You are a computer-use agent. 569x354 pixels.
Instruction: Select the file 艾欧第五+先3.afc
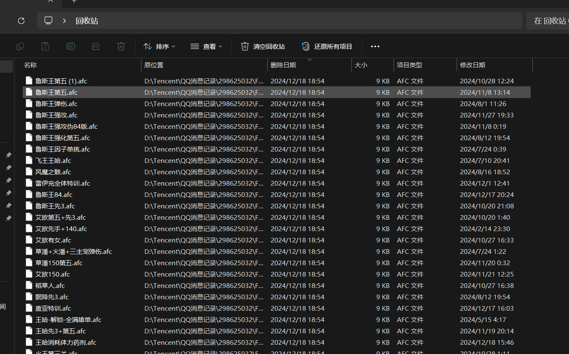pos(277,217)
